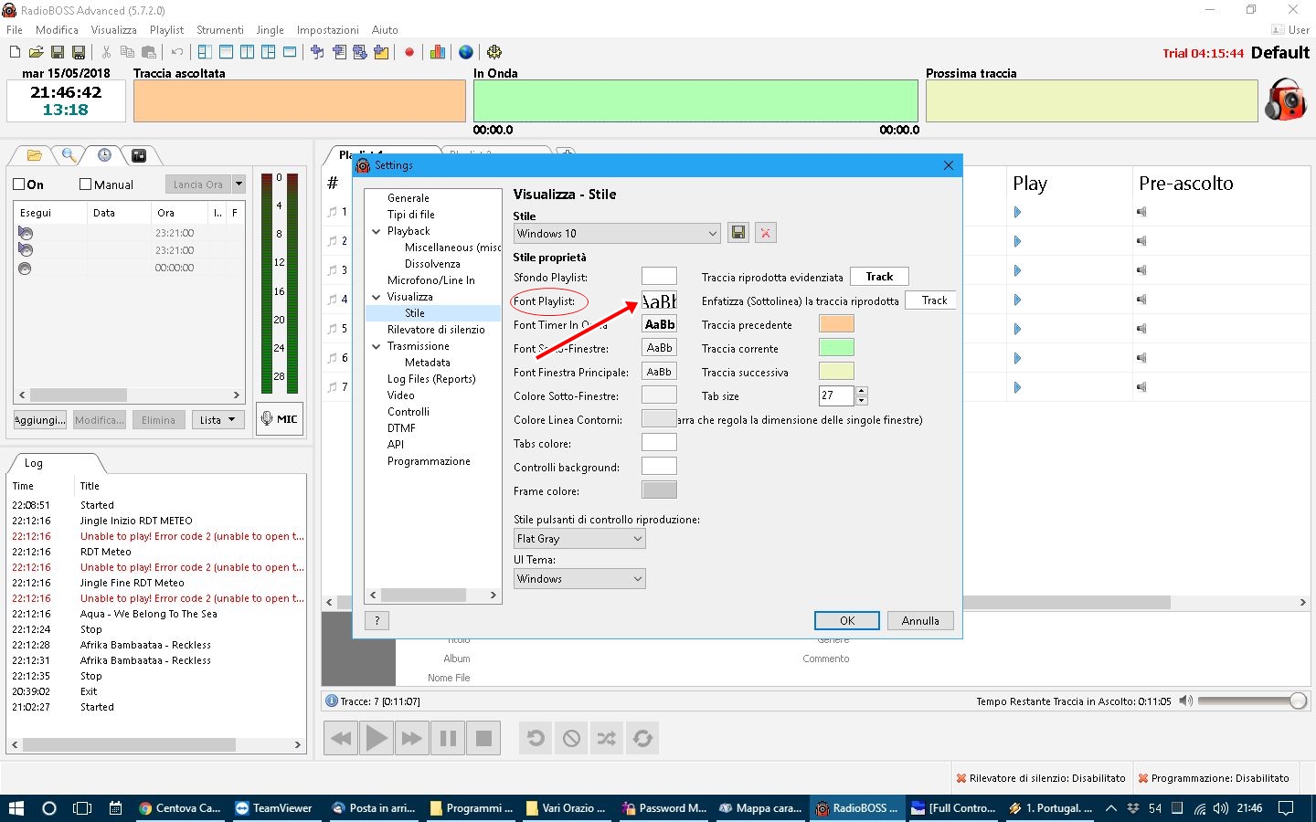Click the Stop square button in transport bar
1316x822 pixels.
tap(483, 738)
